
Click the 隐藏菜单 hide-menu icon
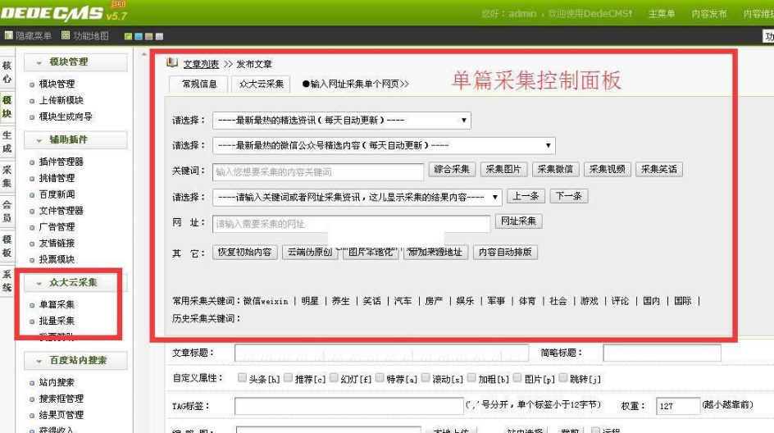(x=8, y=35)
